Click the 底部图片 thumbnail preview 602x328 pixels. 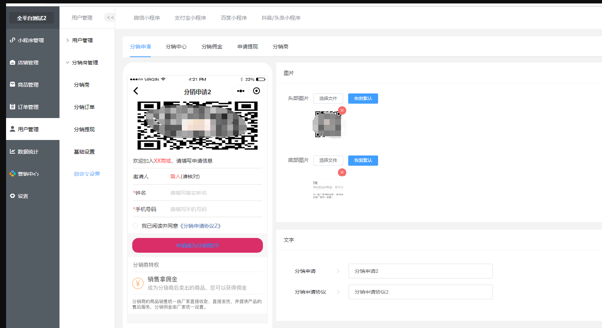[x=328, y=188]
